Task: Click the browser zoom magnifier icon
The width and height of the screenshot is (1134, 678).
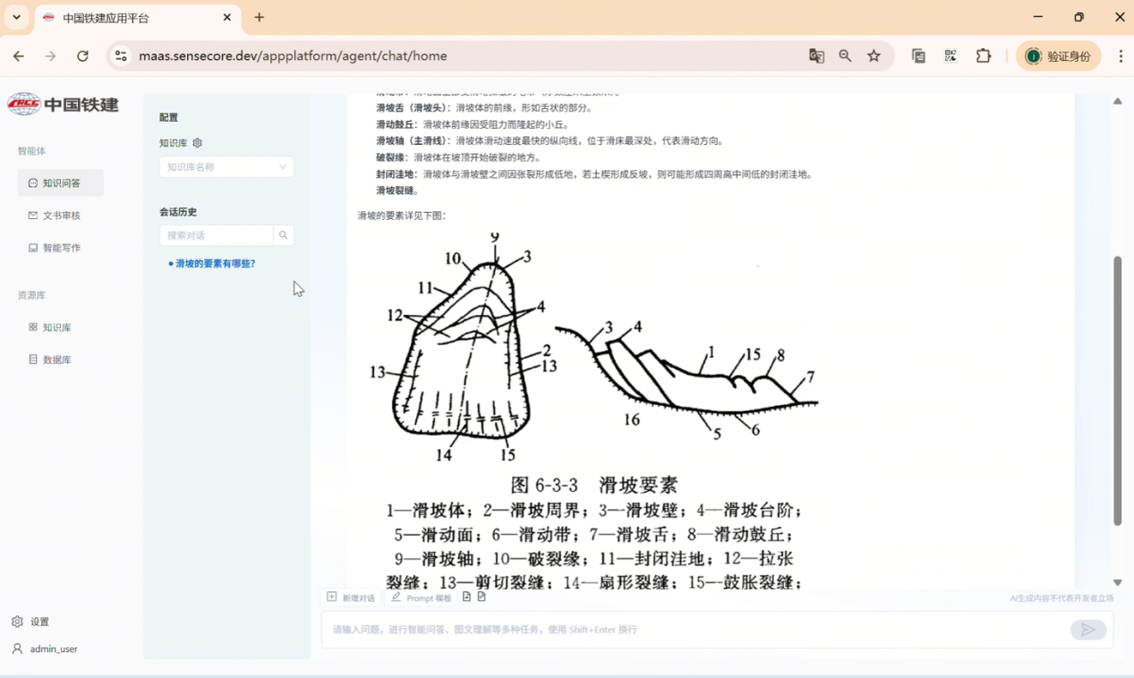Action: [x=845, y=56]
